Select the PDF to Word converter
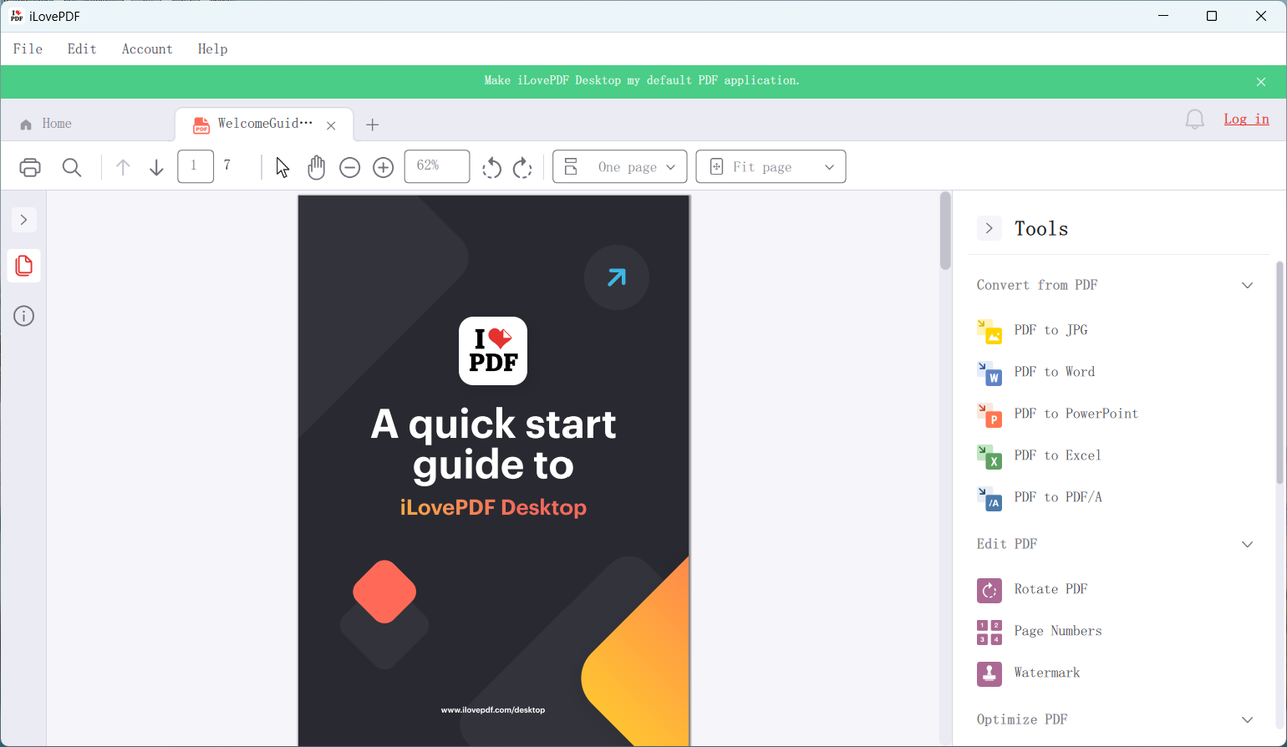The height and width of the screenshot is (747, 1287). click(x=1054, y=371)
